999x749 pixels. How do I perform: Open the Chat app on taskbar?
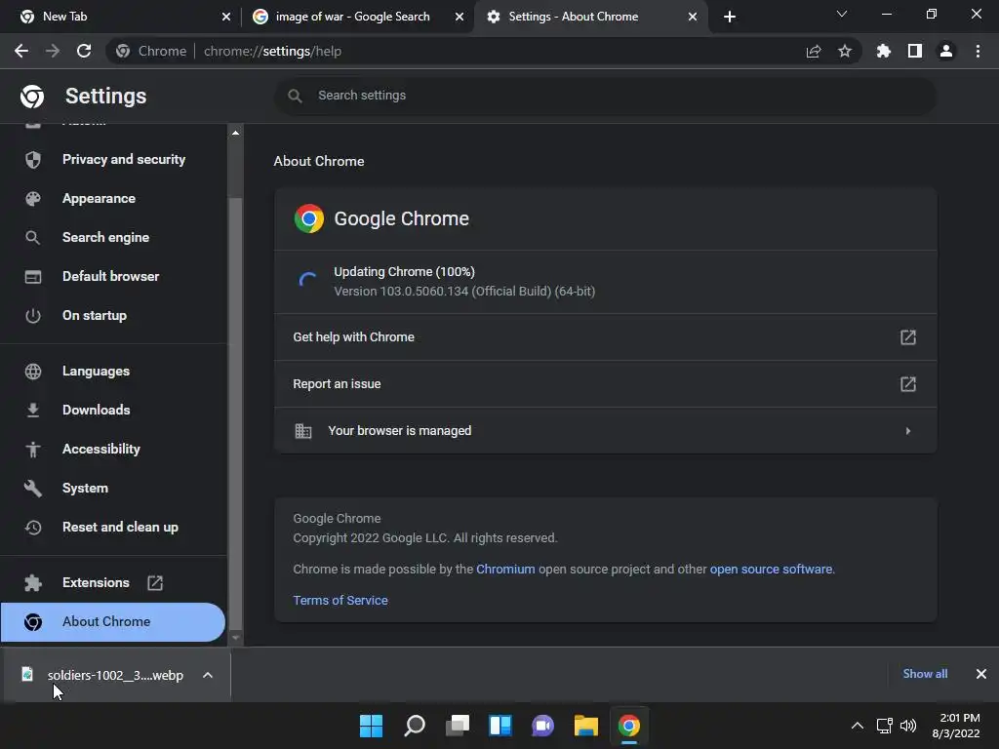coord(542,726)
